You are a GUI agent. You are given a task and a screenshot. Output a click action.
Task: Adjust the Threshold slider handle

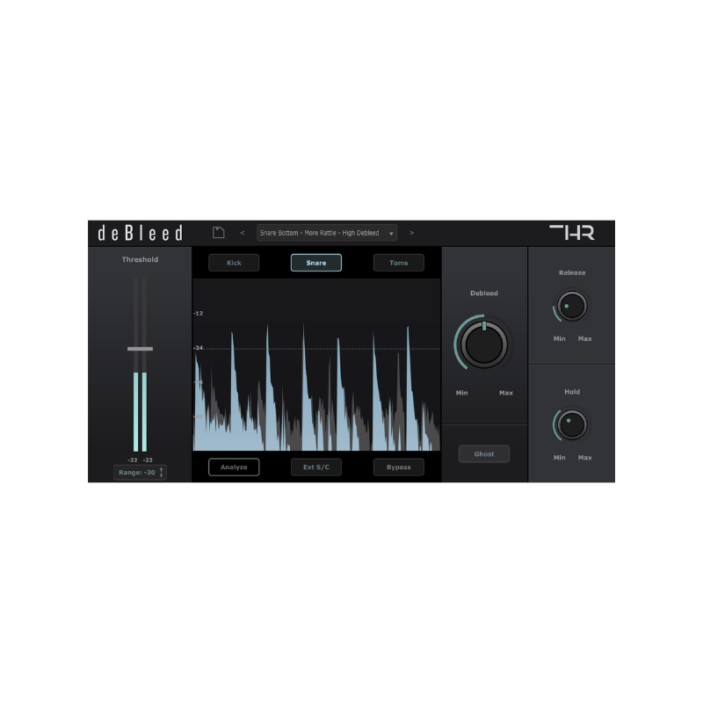coord(141,349)
